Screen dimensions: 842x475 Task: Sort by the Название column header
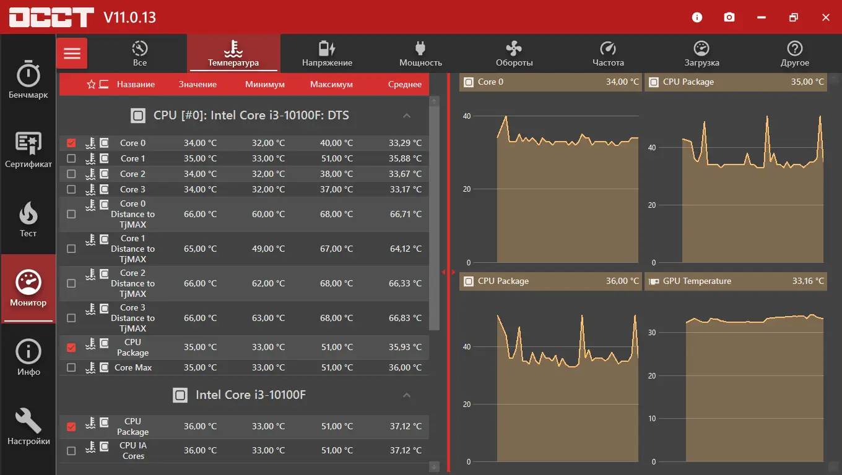click(136, 84)
